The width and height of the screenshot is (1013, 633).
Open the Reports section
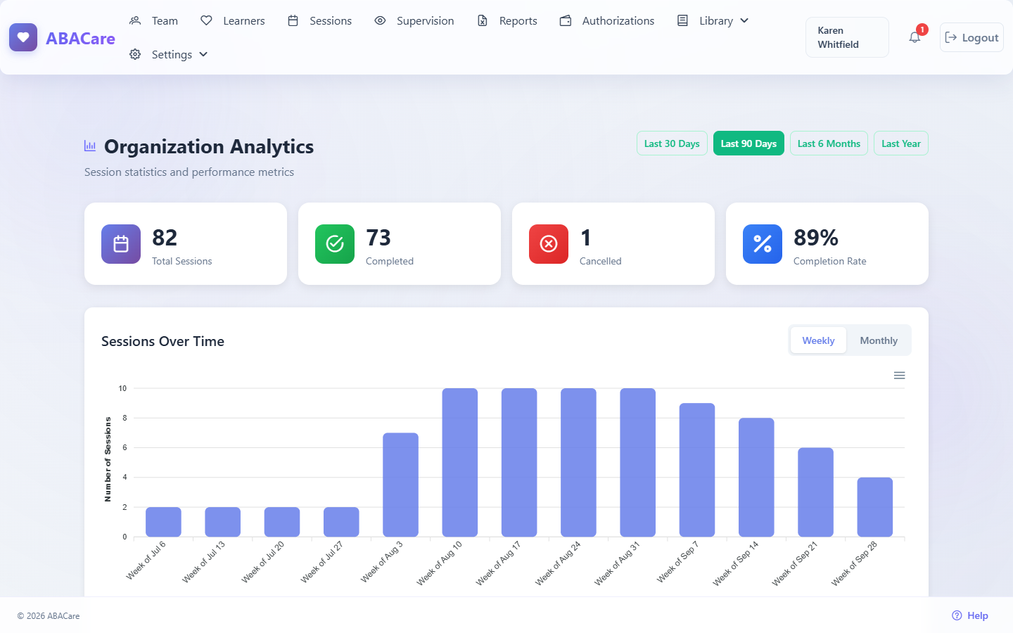coord(507,21)
